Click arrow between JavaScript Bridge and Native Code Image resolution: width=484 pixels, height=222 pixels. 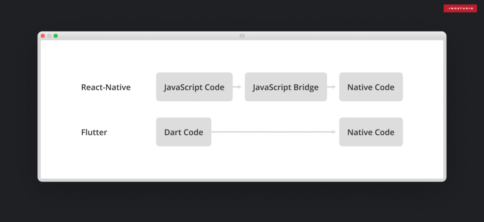pos(333,87)
